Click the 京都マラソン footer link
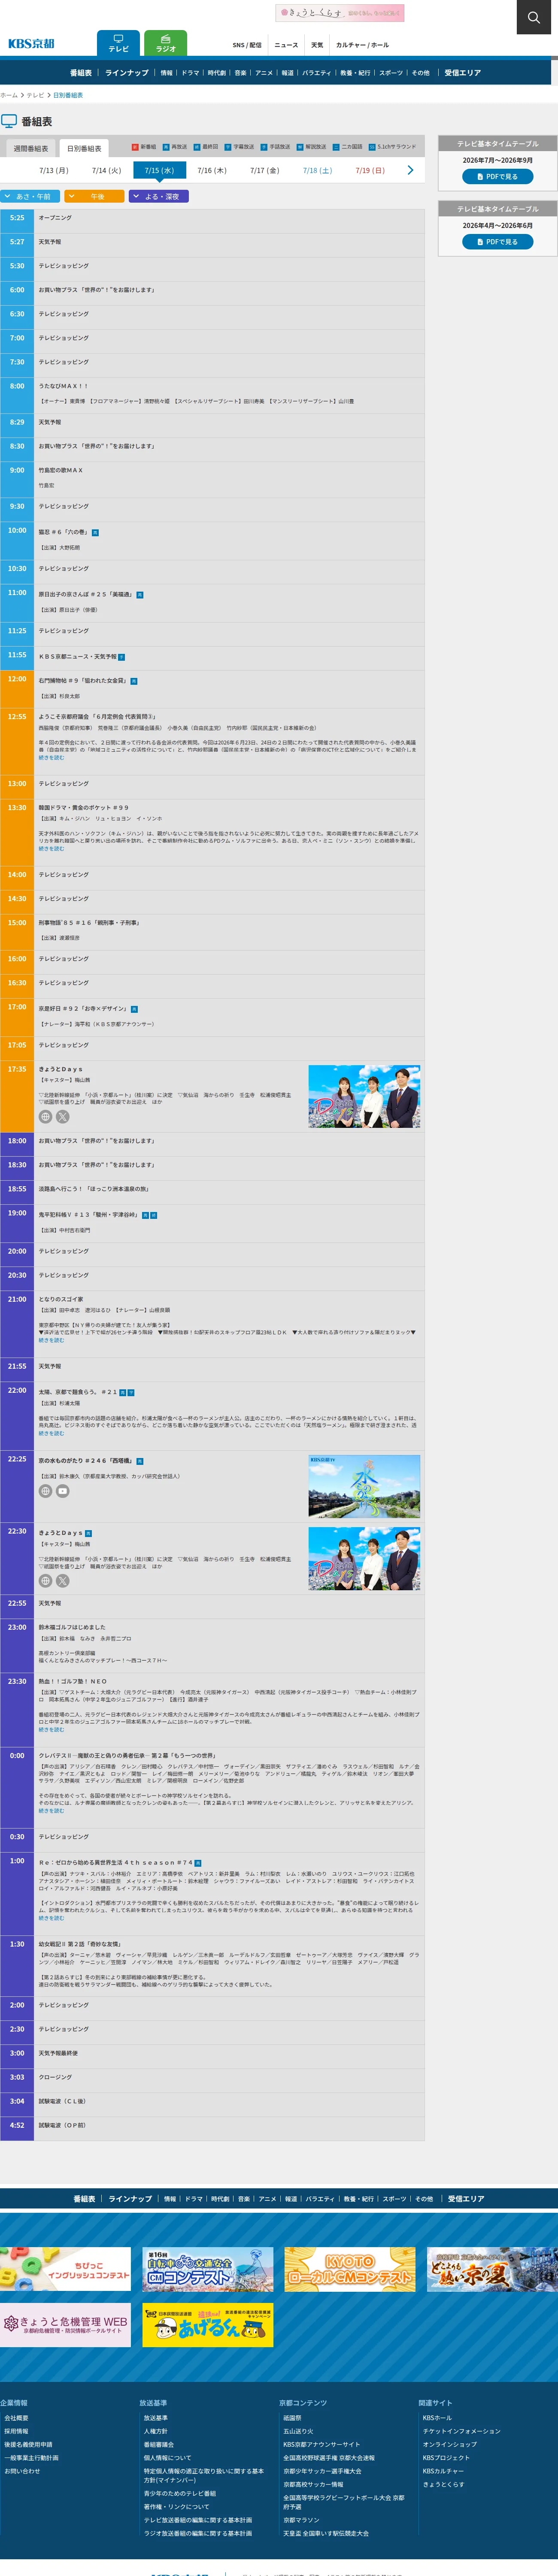This screenshot has width=558, height=2576. click(x=301, y=2520)
